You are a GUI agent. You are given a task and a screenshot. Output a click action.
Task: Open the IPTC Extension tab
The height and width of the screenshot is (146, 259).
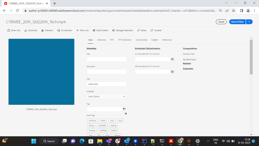point(125,40)
